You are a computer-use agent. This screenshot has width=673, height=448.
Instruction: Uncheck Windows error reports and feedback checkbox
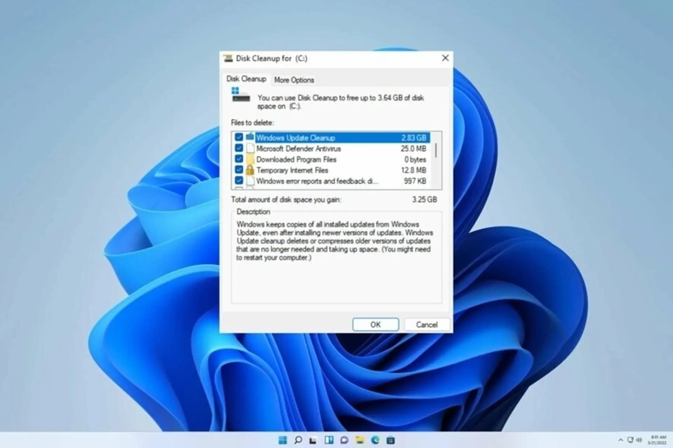[239, 181]
